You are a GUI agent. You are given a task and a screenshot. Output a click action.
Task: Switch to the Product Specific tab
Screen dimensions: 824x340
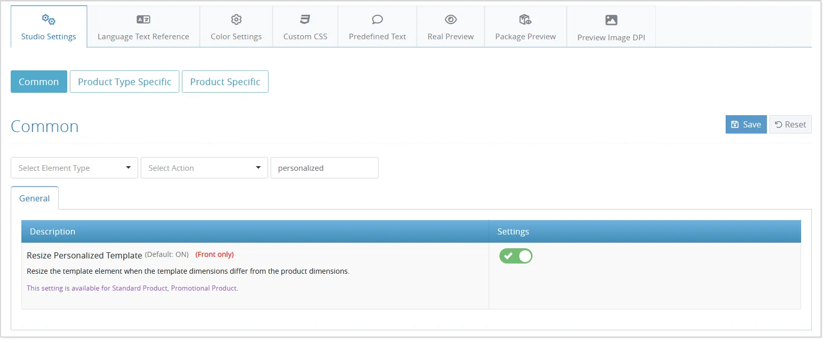click(x=225, y=82)
